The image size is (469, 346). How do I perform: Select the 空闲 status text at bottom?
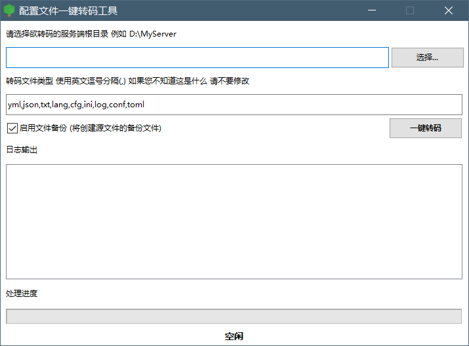coord(234,336)
